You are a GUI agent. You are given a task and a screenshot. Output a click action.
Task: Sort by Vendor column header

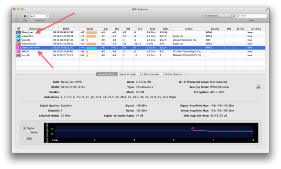(x=189, y=29)
